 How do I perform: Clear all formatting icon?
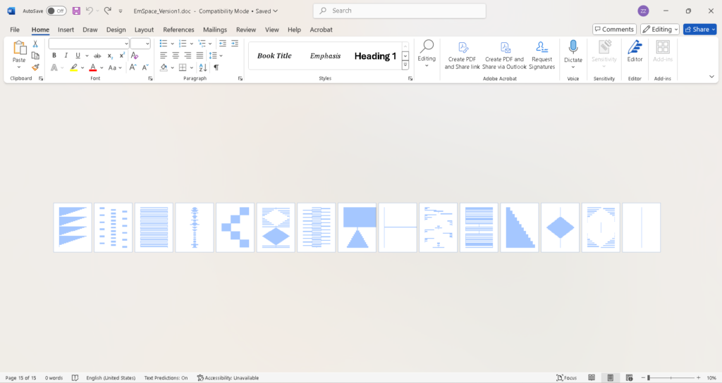(x=135, y=56)
